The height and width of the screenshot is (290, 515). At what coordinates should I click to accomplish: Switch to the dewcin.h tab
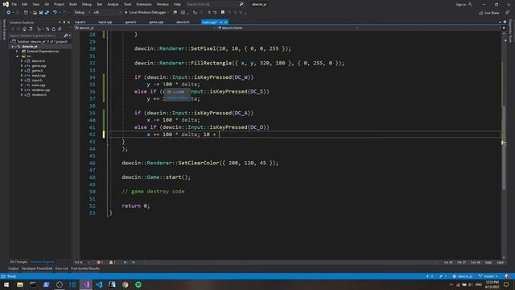[x=183, y=22]
